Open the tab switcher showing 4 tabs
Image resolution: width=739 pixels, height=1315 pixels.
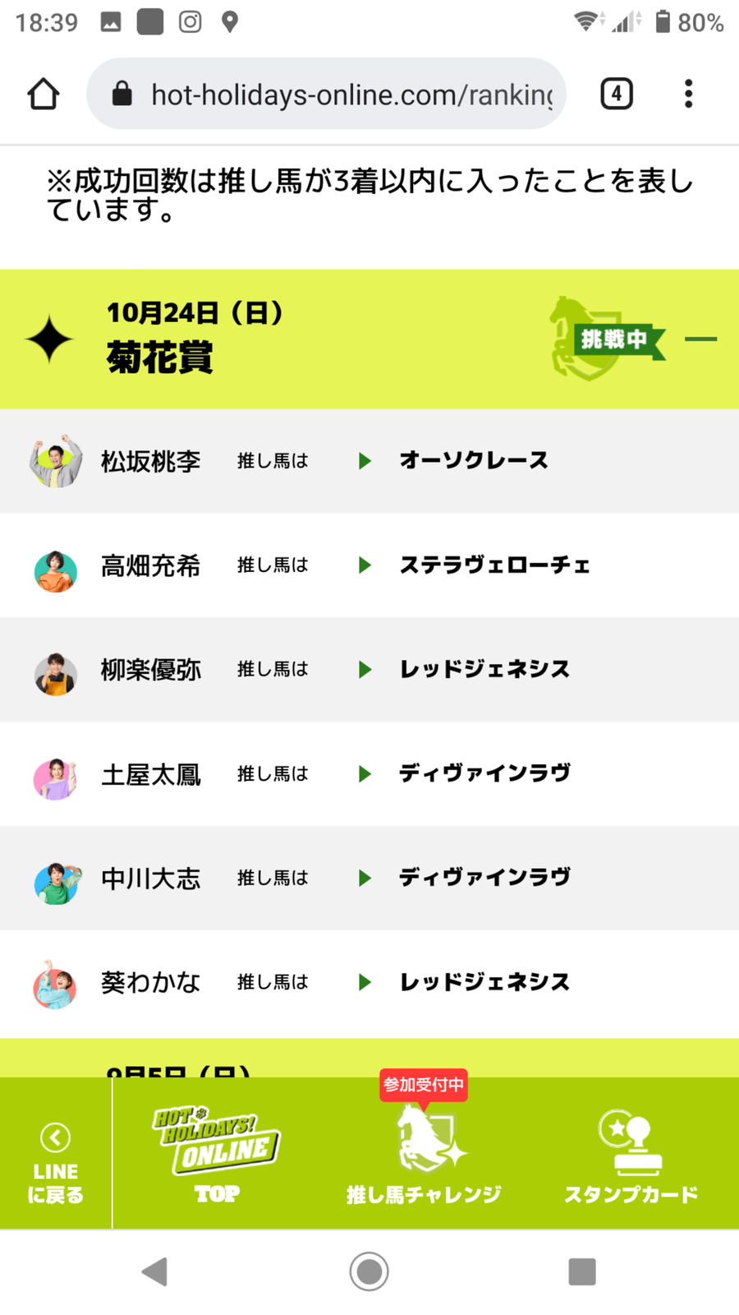click(x=616, y=94)
